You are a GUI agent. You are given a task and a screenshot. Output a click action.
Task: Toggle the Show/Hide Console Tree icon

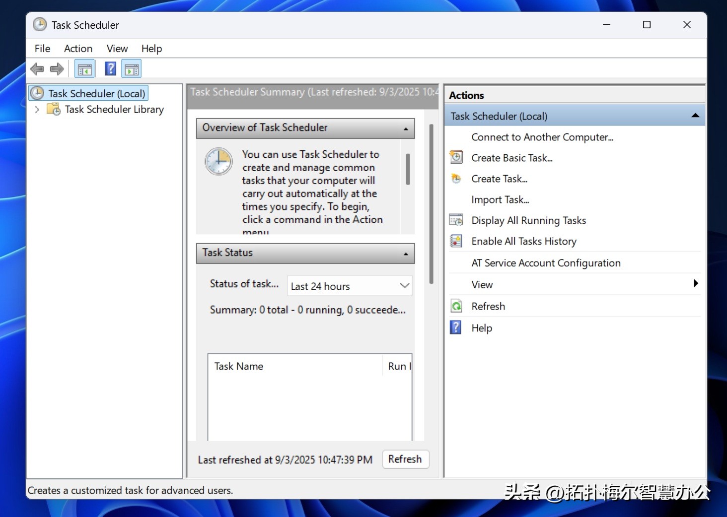coord(84,69)
